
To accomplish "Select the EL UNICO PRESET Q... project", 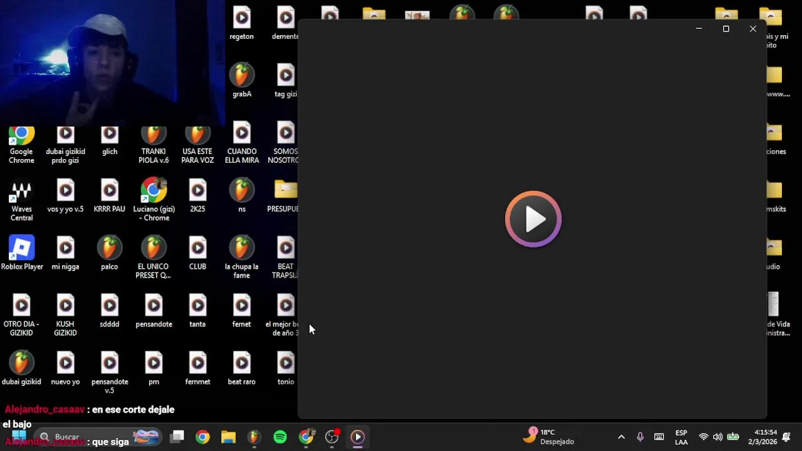I will point(154,258).
